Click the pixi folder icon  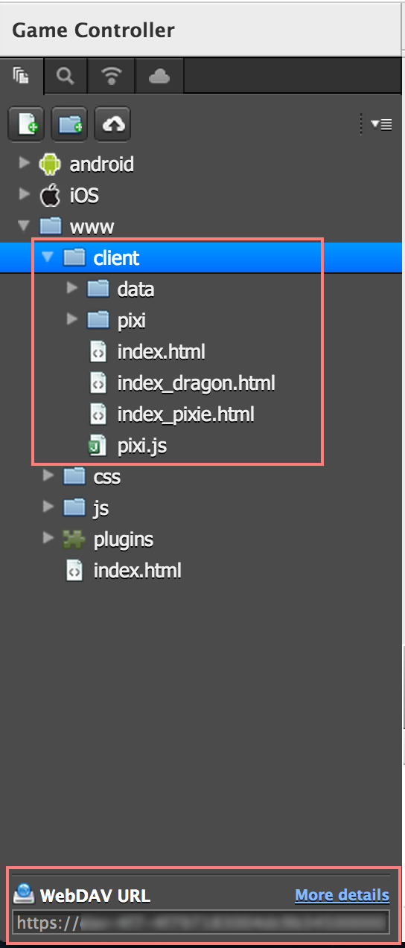(x=98, y=320)
